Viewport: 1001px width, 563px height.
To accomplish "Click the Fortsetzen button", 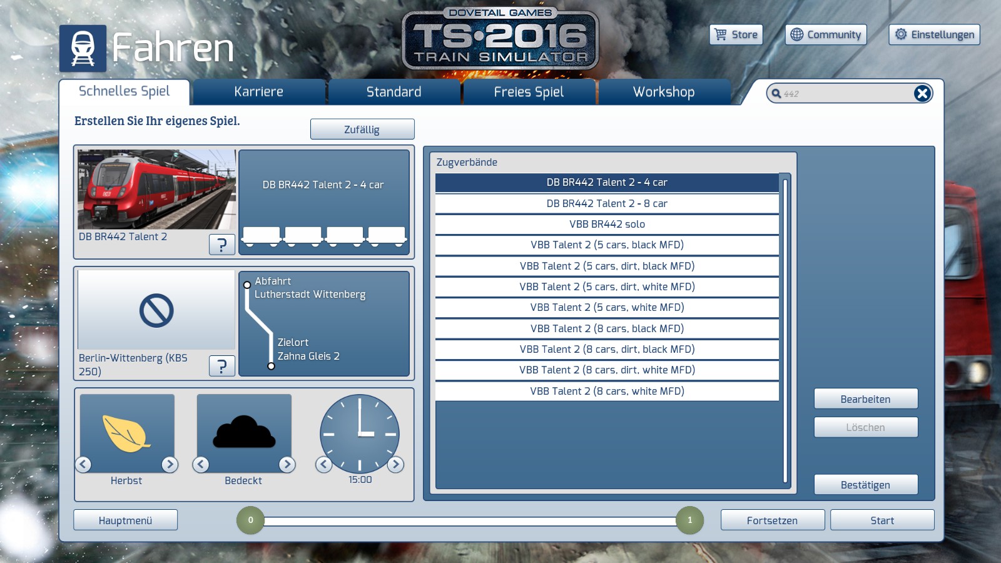I will 773,520.
